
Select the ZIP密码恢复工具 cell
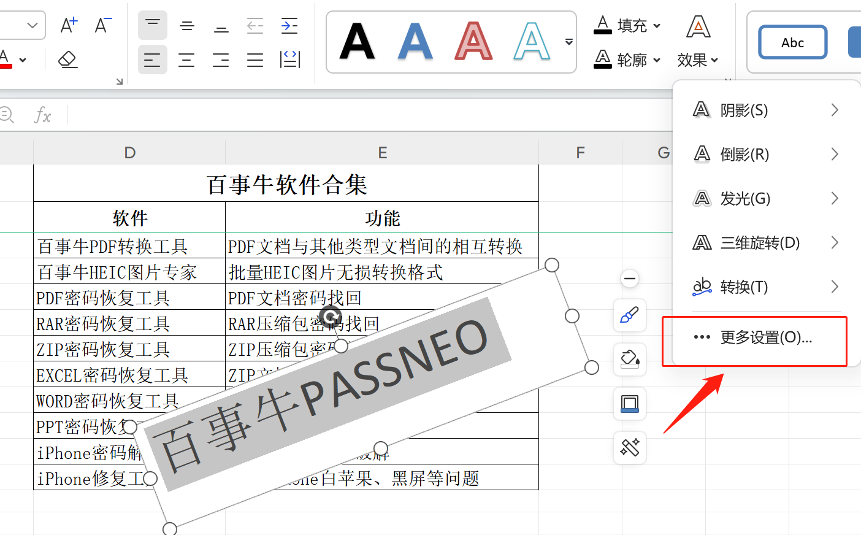(129, 348)
